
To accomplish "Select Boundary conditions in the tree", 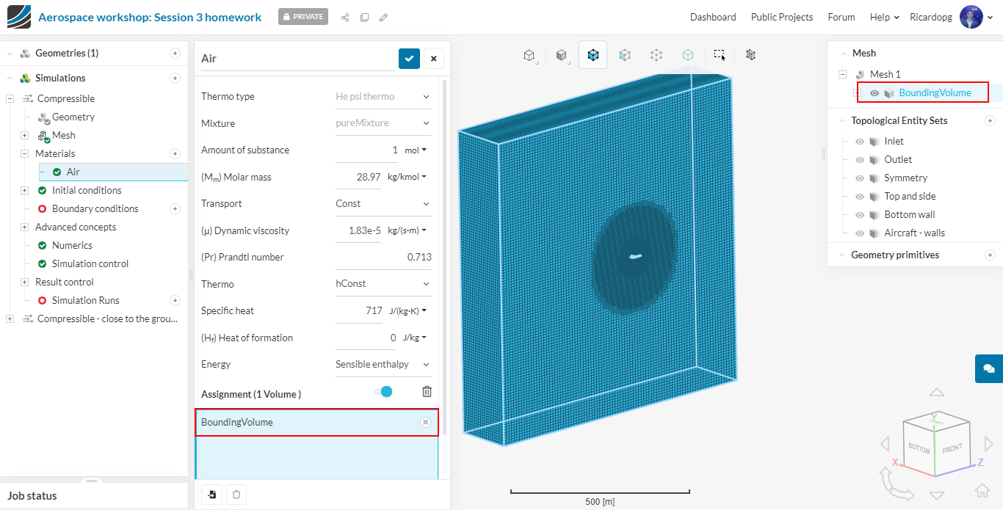I will pyautogui.click(x=95, y=208).
